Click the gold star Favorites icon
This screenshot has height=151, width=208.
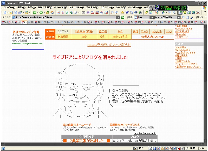point(122,13)
